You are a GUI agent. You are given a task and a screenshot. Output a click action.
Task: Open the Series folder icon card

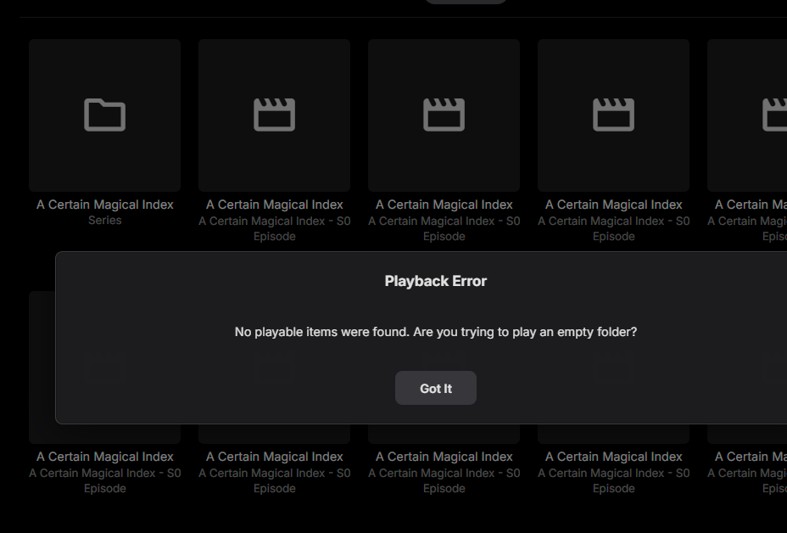coord(104,115)
